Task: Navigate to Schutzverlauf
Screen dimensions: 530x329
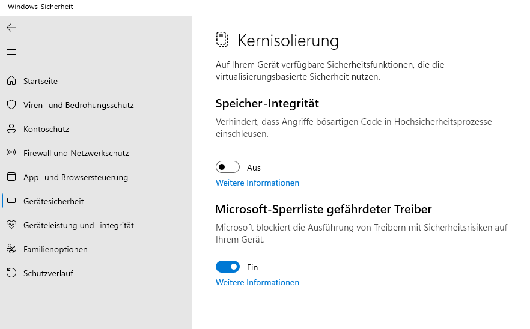Action: [x=48, y=273]
